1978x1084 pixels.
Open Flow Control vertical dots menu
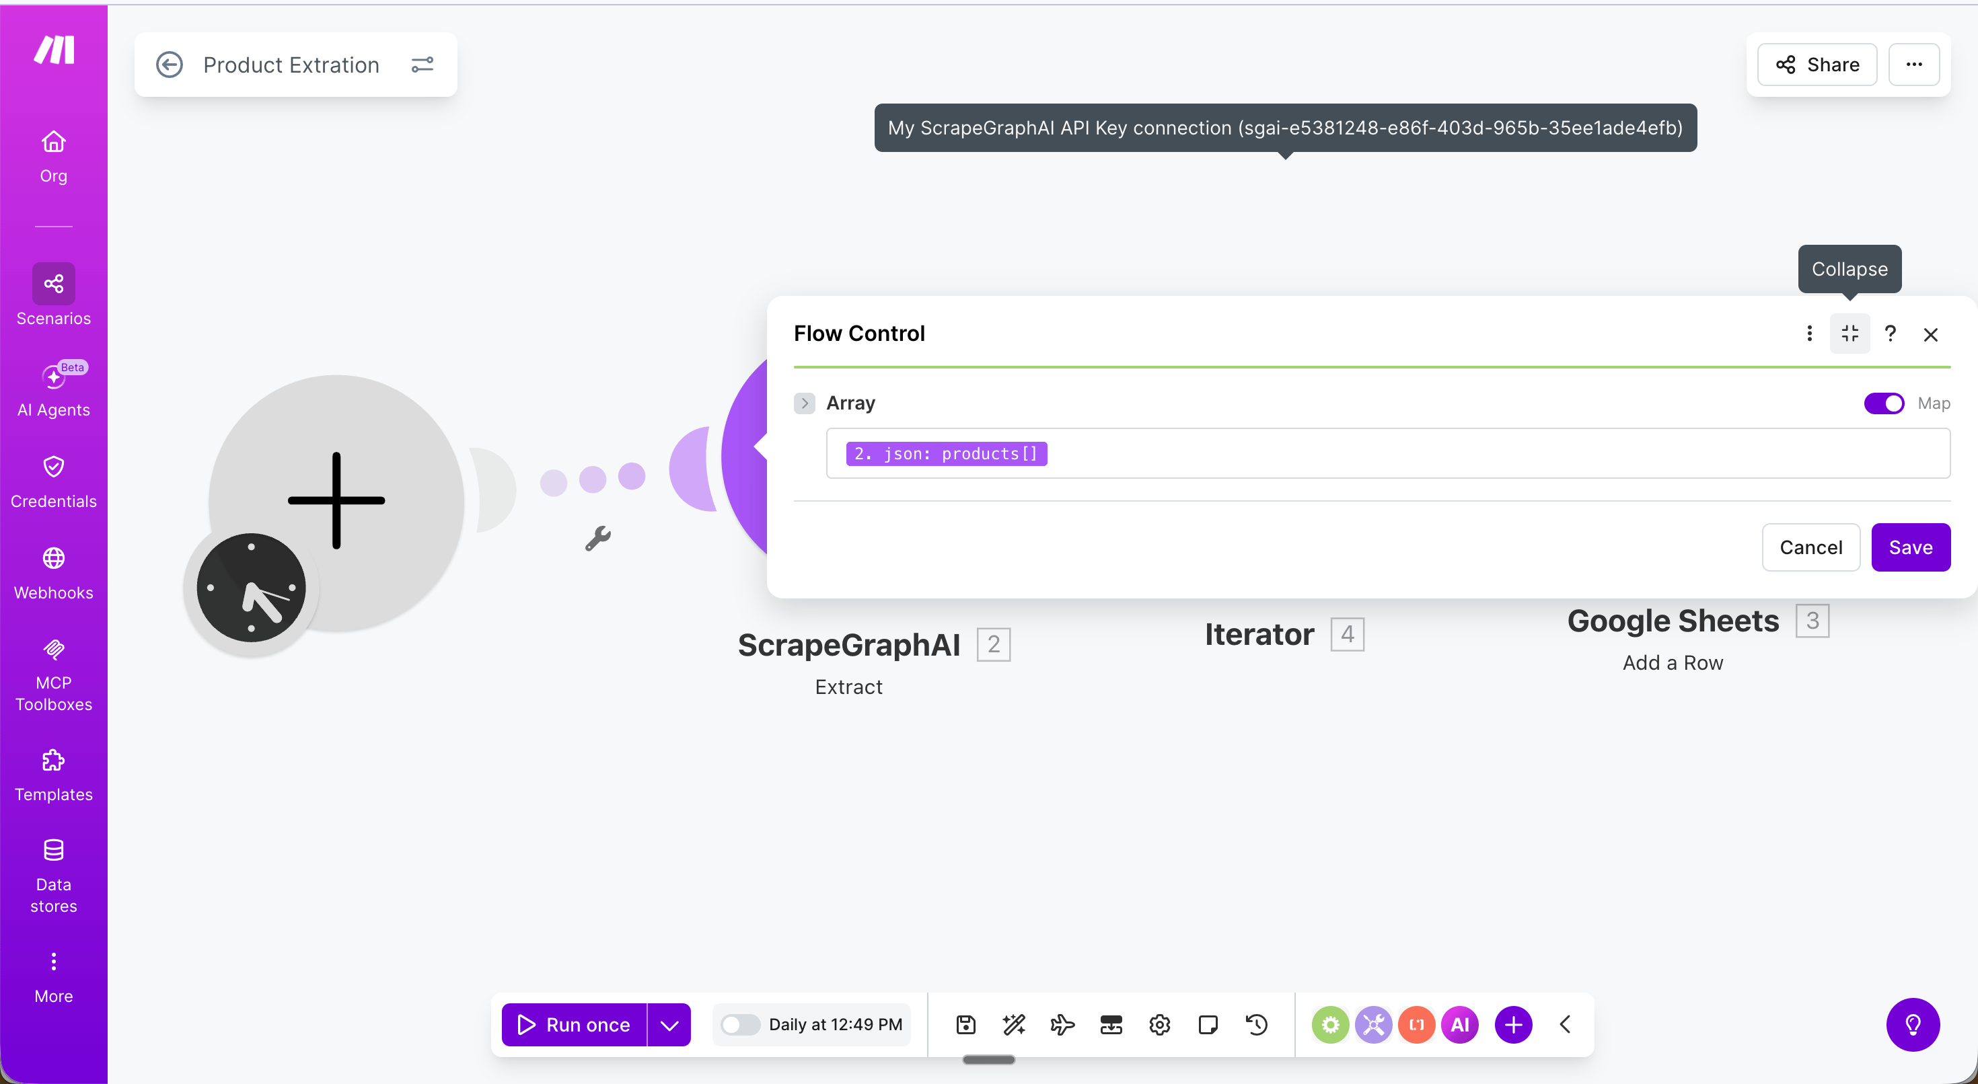(1810, 333)
